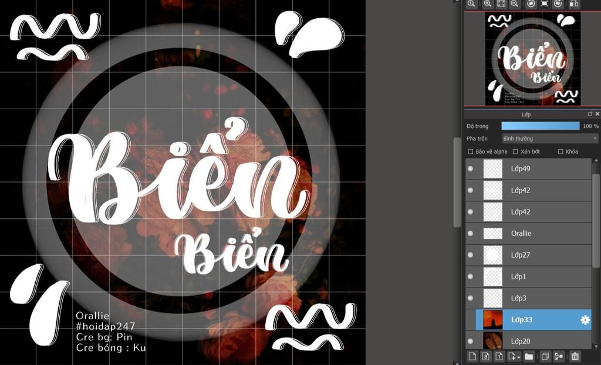Delete the selected layer with trash icon
This screenshot has width=601, height=365.
pos(575,356)
